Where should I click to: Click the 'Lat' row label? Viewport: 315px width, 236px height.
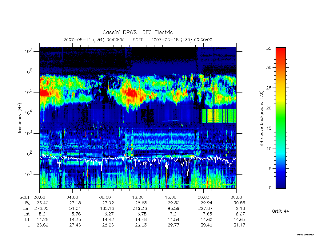pos(26,214)
